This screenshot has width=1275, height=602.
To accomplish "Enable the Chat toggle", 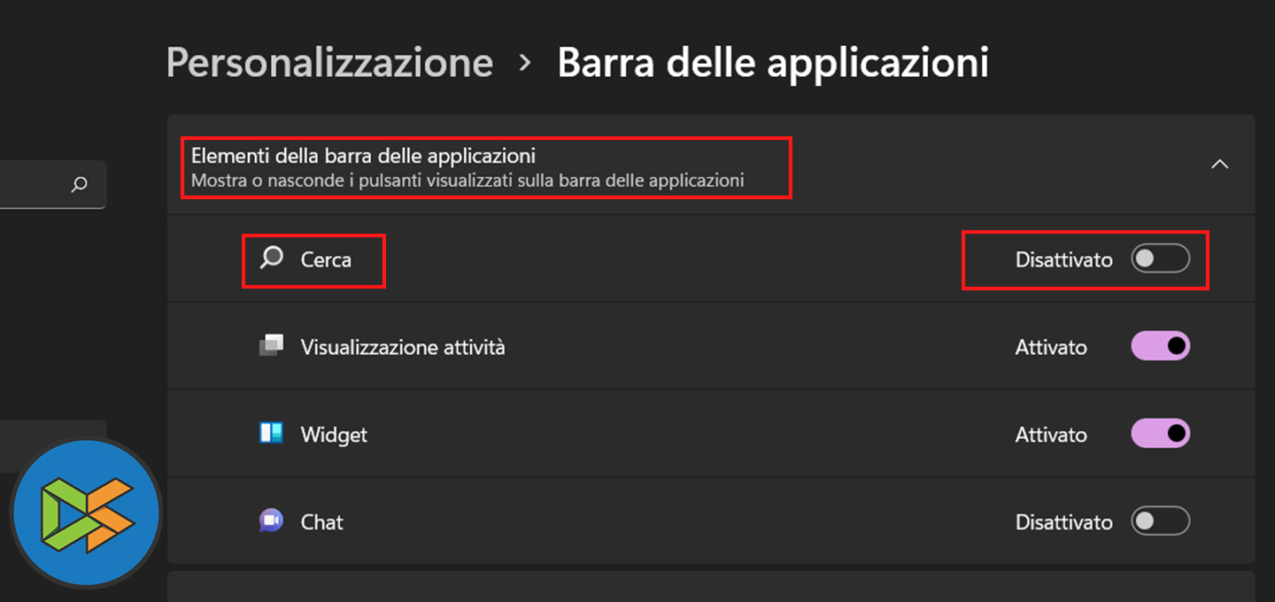I will pyautogui.click(x=1160, y=521).
